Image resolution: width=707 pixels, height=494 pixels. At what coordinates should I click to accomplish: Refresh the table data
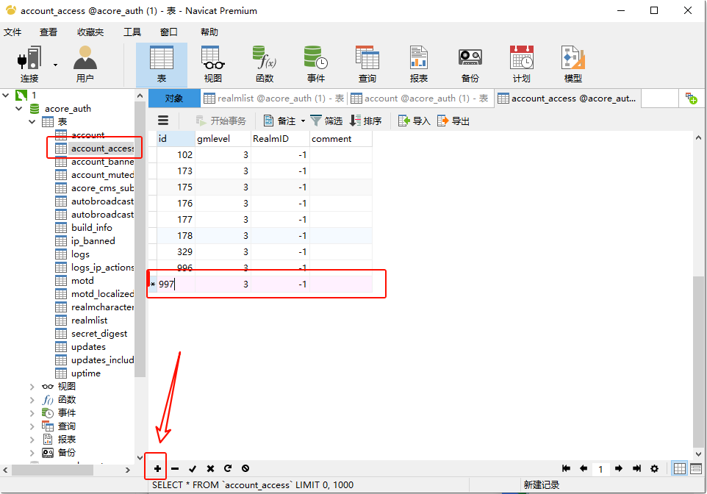pyautogui.click(x=228, y=468)
